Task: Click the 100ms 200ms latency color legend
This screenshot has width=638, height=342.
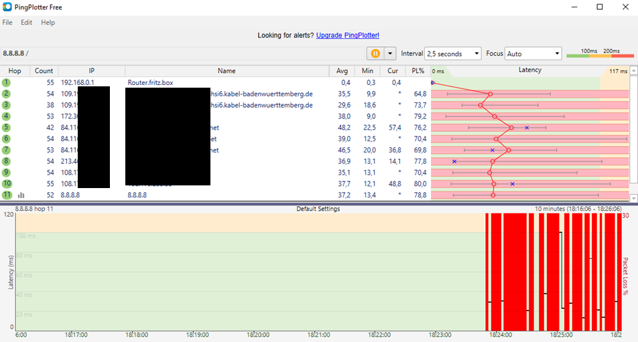Action: click(x=600, y=54)
